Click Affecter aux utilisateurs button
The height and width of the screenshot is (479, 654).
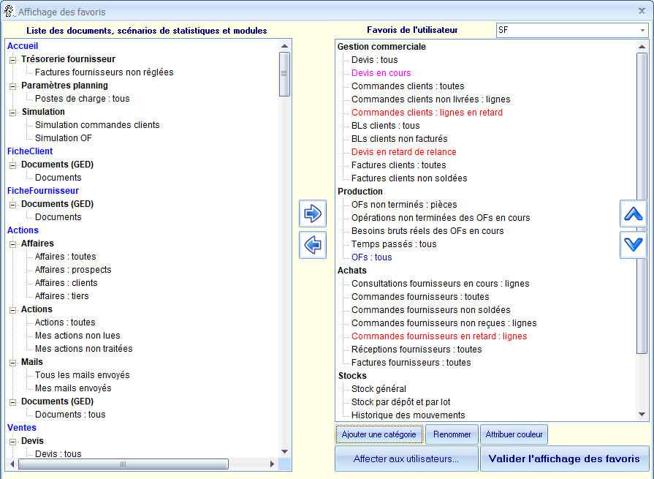406,459
